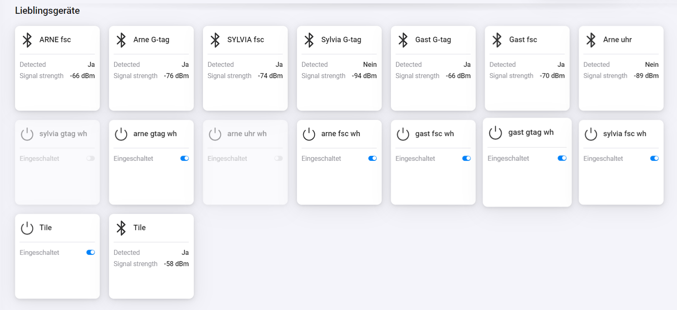The height and width of the screenshot is (310, 677).
Task: Select the -58 dBm value on Tile
Action: pos(176,264)
